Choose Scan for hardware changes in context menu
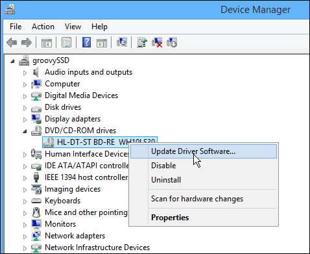Screen dimensions: 310x254 click(x=204, y=199)
